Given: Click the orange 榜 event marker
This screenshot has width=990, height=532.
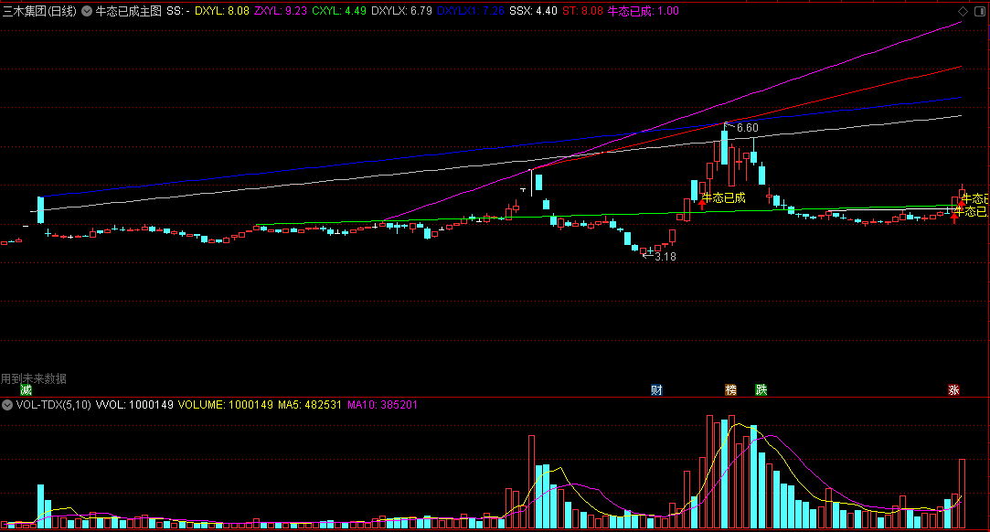Looking at the screenshot, I should coord(730,390).
